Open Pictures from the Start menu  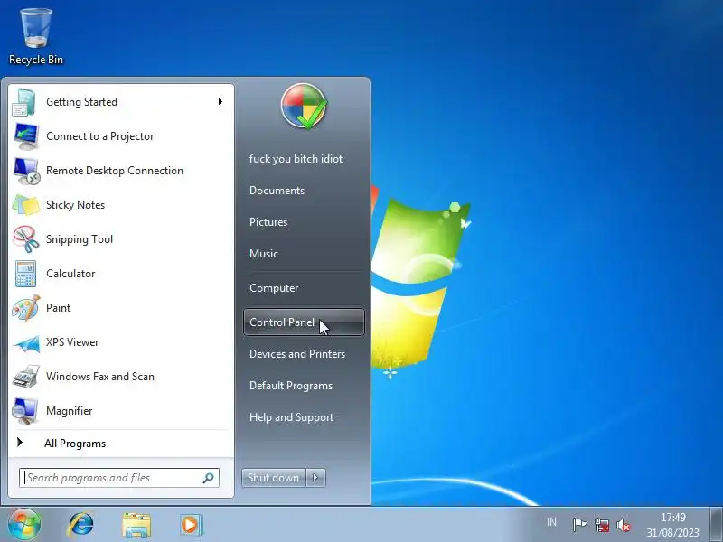click(268, 222)
